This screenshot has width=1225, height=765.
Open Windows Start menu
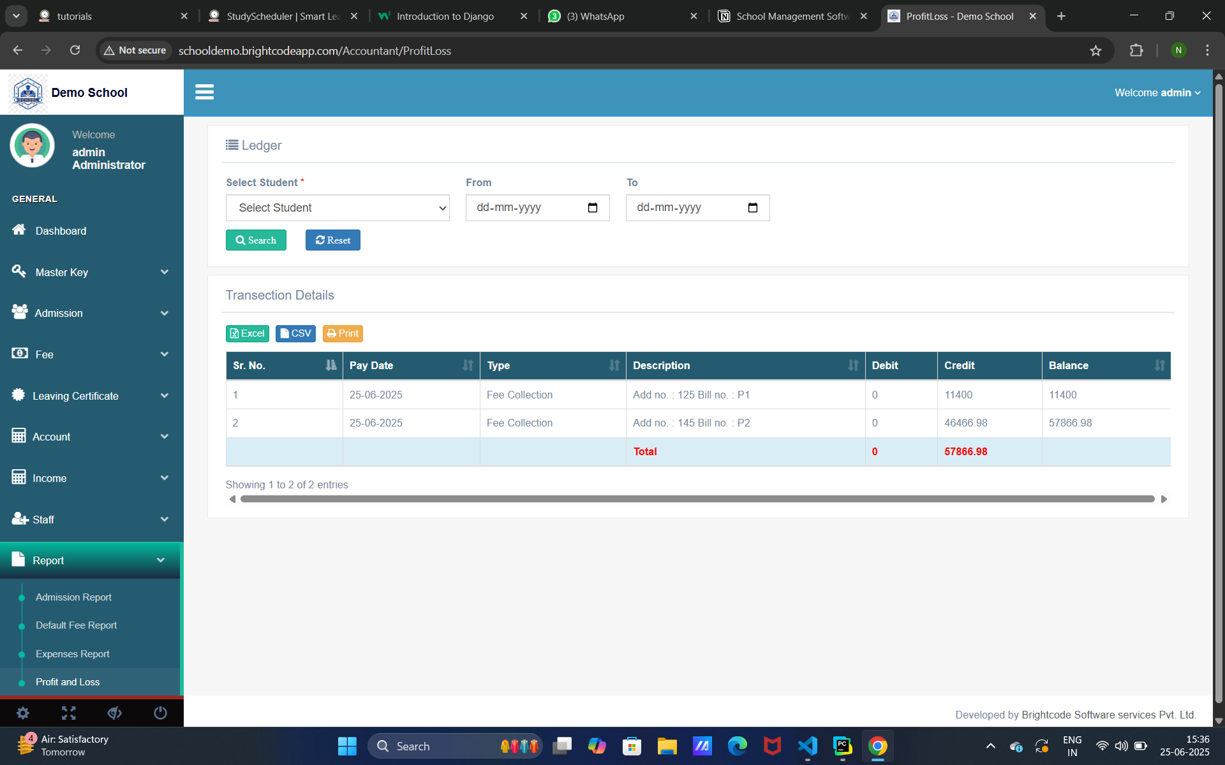(347, 746)
